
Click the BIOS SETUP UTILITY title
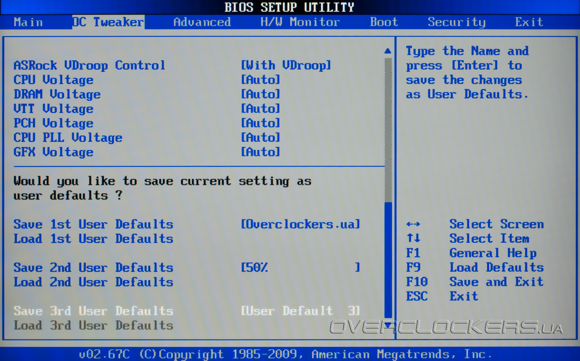point(289,7)
